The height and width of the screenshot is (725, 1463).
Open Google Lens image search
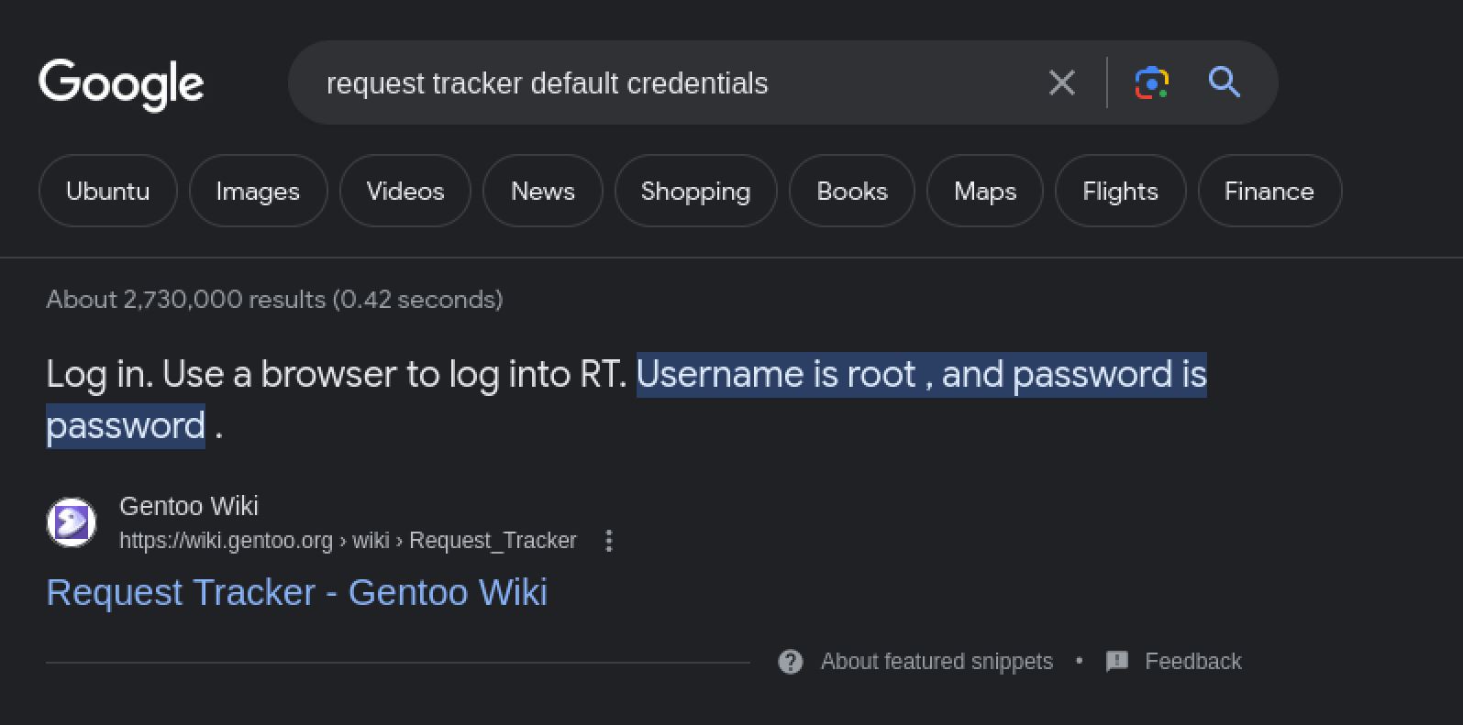point(1151,83)
